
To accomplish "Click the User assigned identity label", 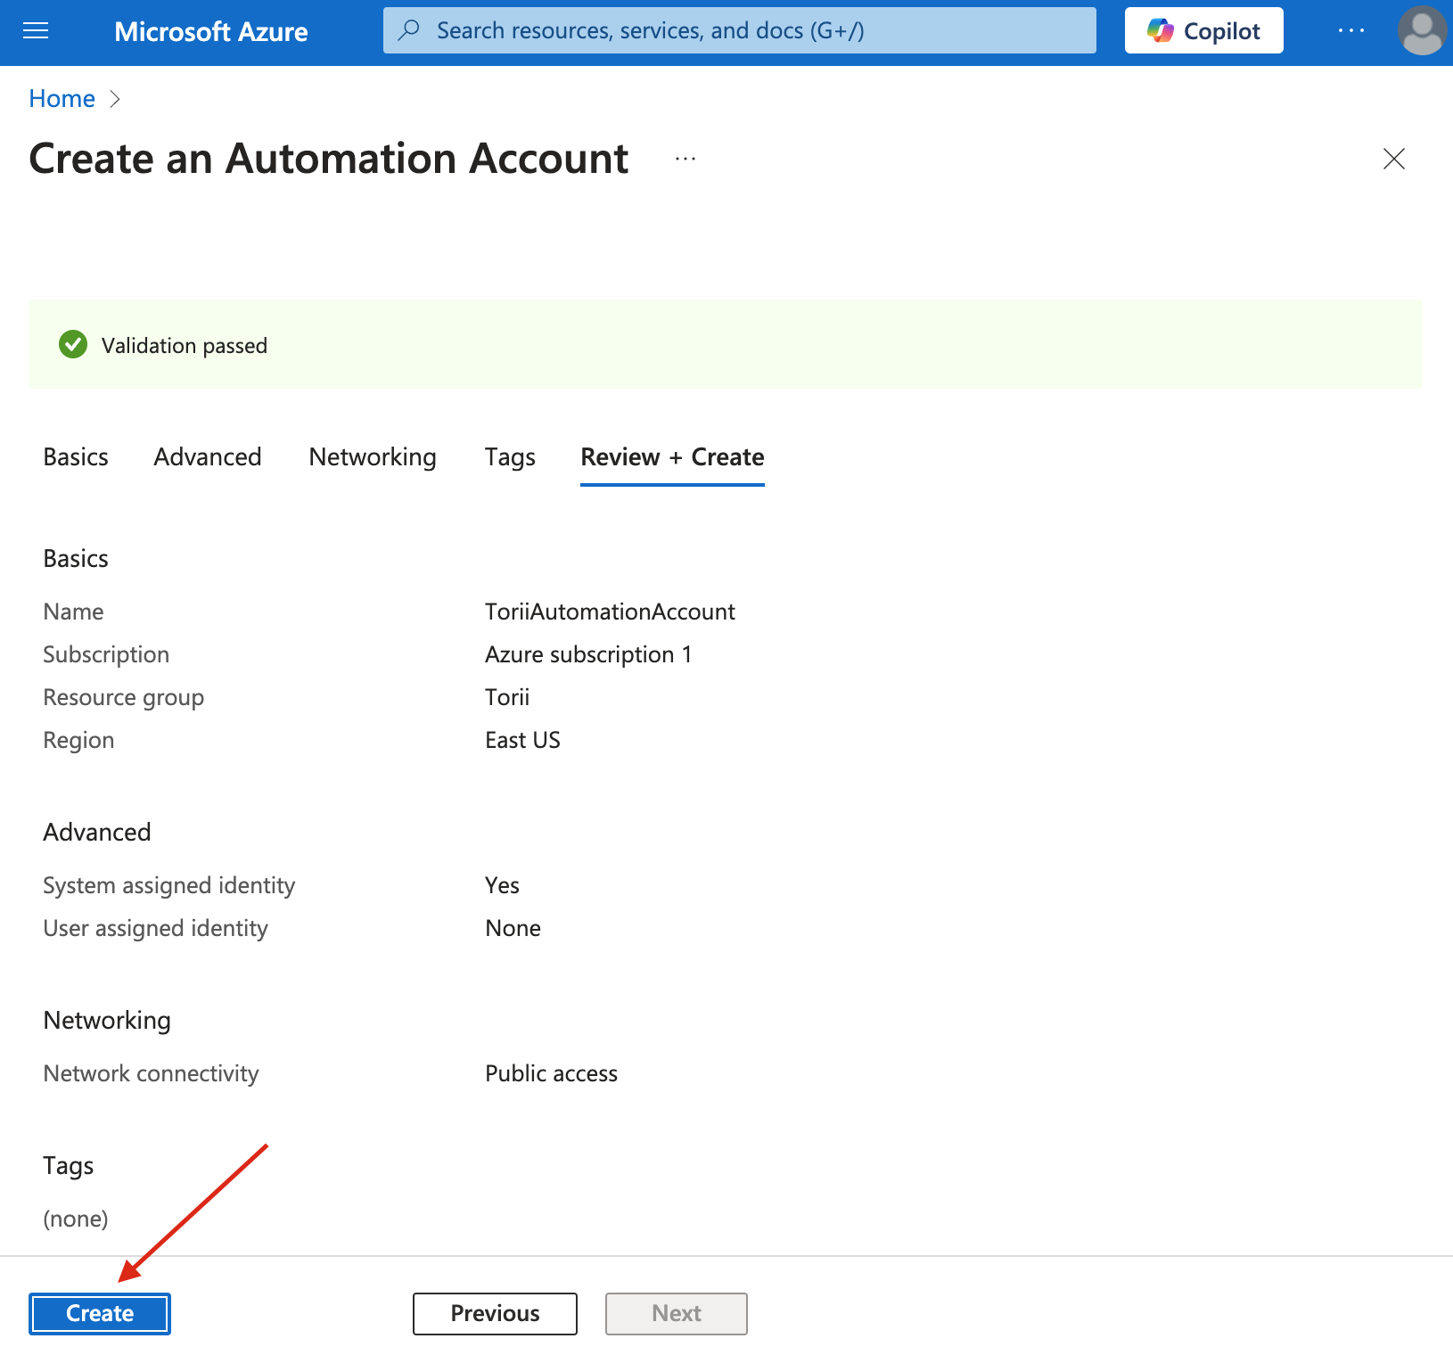I will [x=156, y=928].
